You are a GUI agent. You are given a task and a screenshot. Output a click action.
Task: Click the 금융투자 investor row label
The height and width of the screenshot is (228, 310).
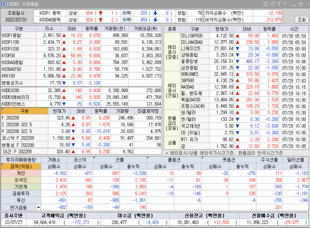[x=21, y=193]
